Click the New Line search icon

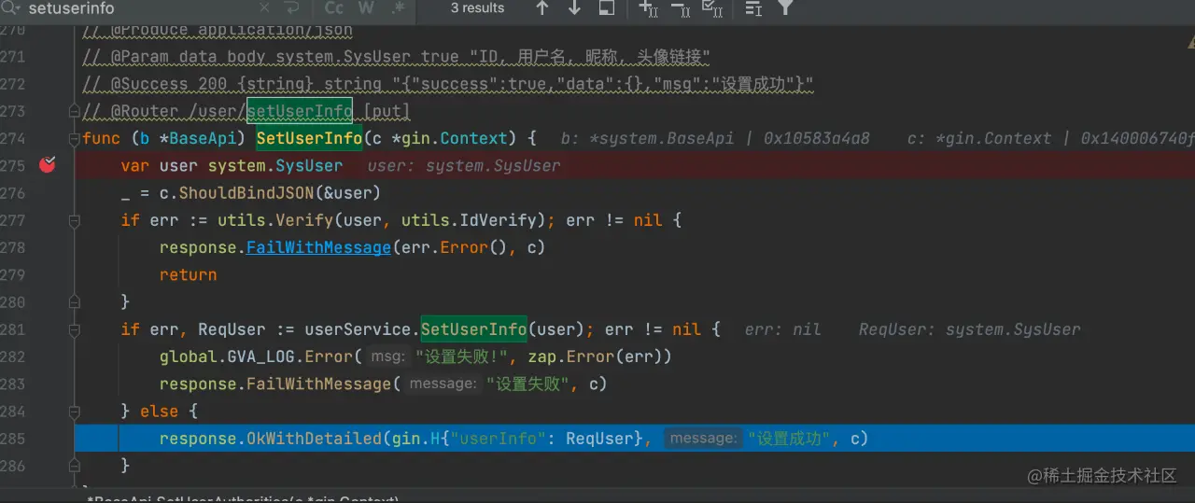(x=292, y=8)
